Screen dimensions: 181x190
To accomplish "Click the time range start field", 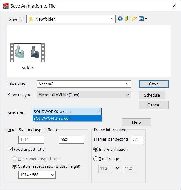I will pos(105,169).
